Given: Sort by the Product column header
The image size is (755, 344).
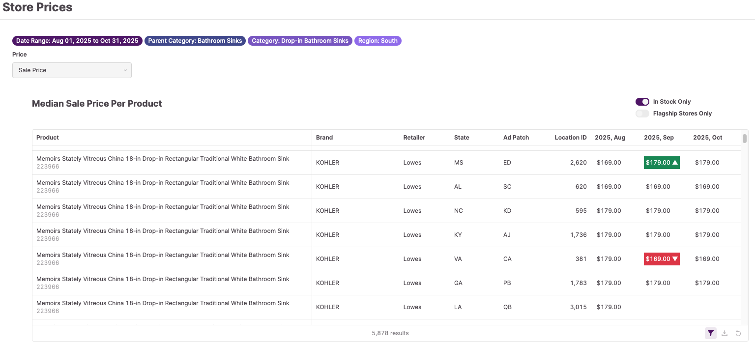Looking at the screenshot, I should (x=48, y=138).
